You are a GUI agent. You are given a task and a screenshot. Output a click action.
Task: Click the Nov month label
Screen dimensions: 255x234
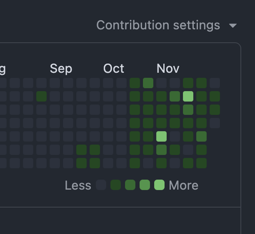168,68
